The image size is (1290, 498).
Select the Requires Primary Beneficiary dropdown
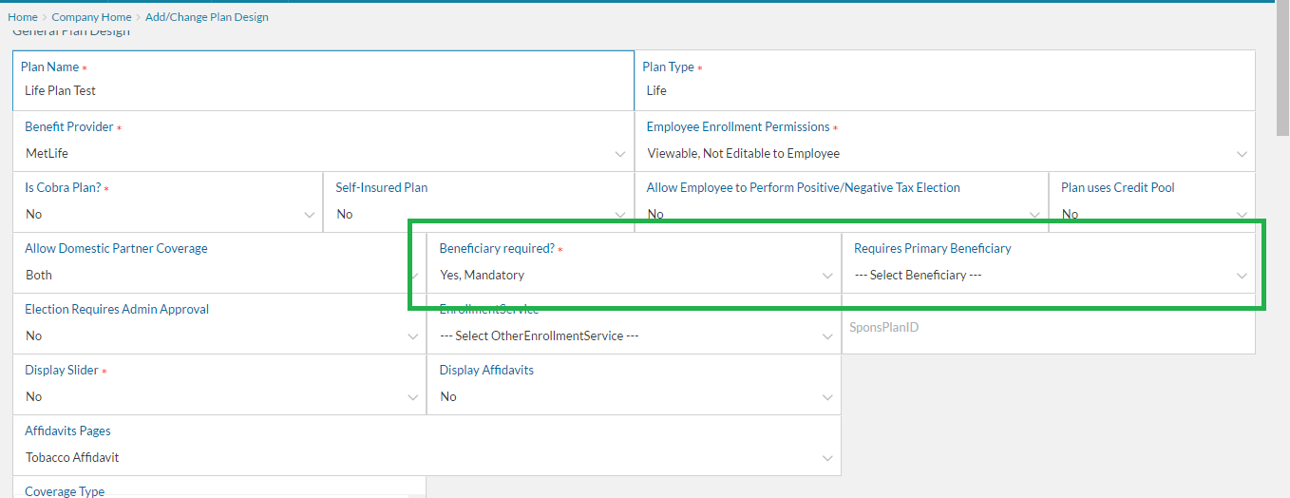coord(1049,275)
